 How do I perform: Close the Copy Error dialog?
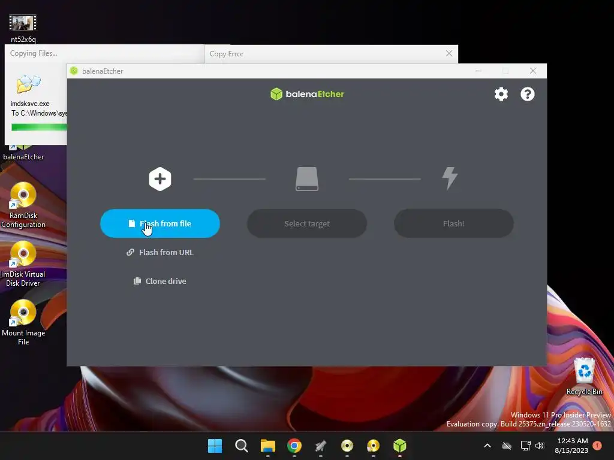(x=449, y=53)
